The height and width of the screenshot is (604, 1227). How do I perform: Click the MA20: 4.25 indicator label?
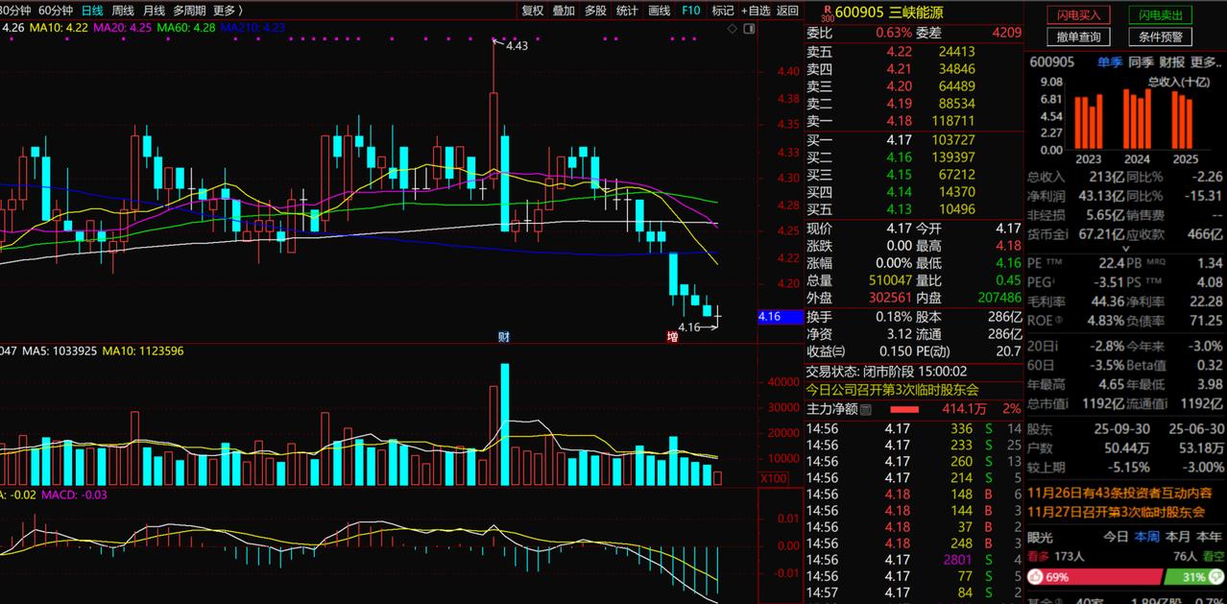click(123, 28)
